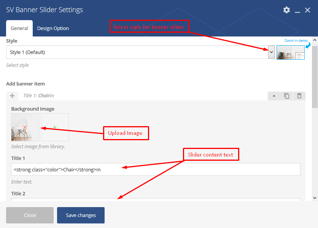Click the scrollbar up arrow
318x228 pixels.
pos(315,40)
